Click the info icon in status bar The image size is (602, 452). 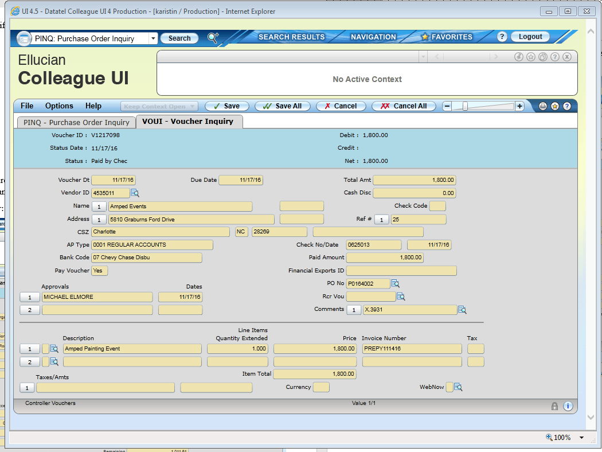[568, 406]
